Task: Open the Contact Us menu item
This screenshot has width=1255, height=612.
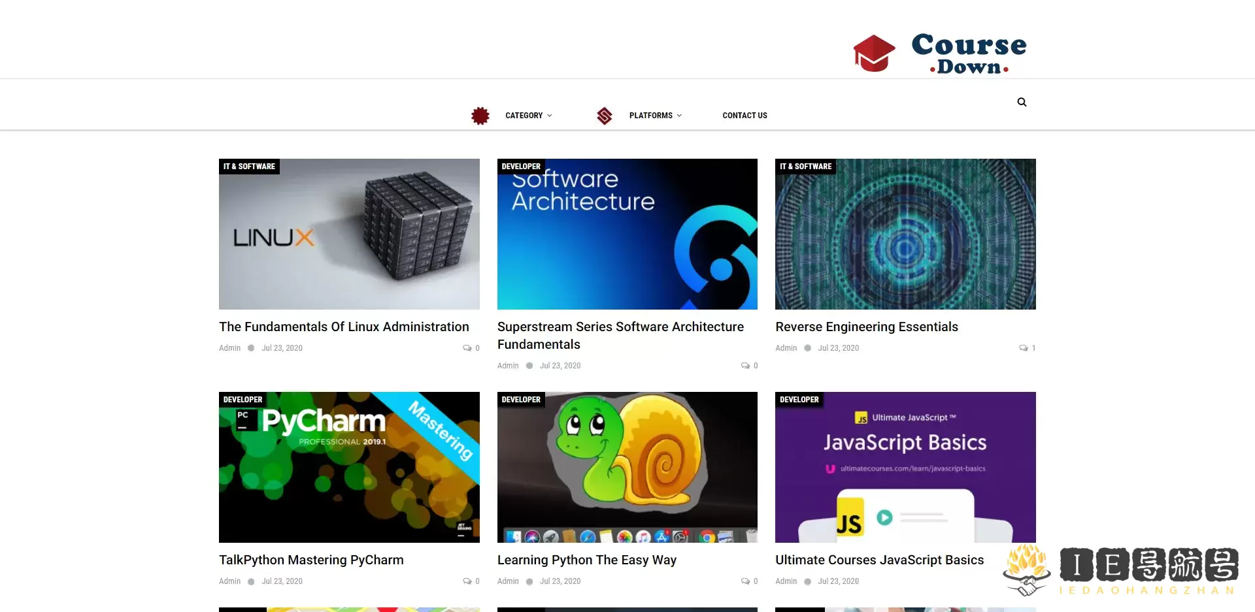Action: [x=745, y=116]
